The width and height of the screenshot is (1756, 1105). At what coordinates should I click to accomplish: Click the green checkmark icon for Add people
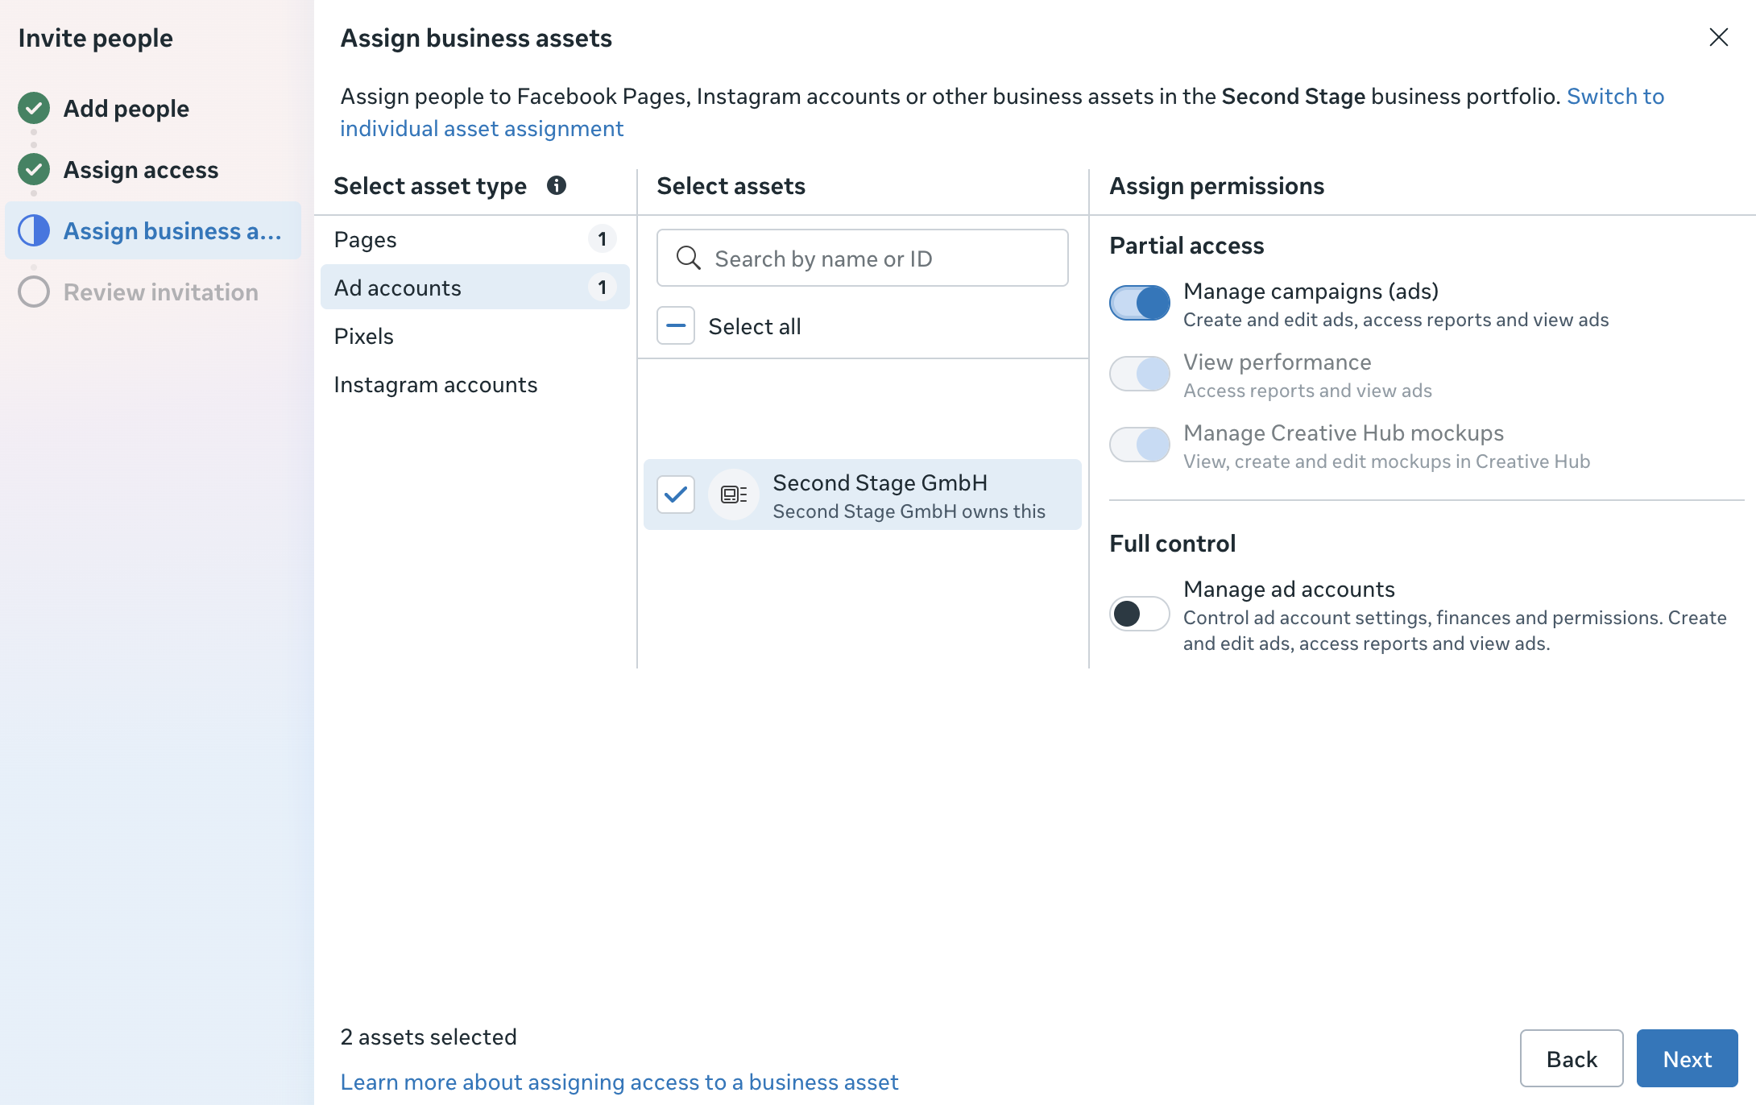coord(34,108)
